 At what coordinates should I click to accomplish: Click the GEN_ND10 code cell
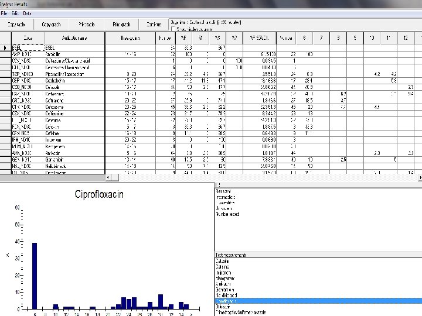tap(28, 160)
